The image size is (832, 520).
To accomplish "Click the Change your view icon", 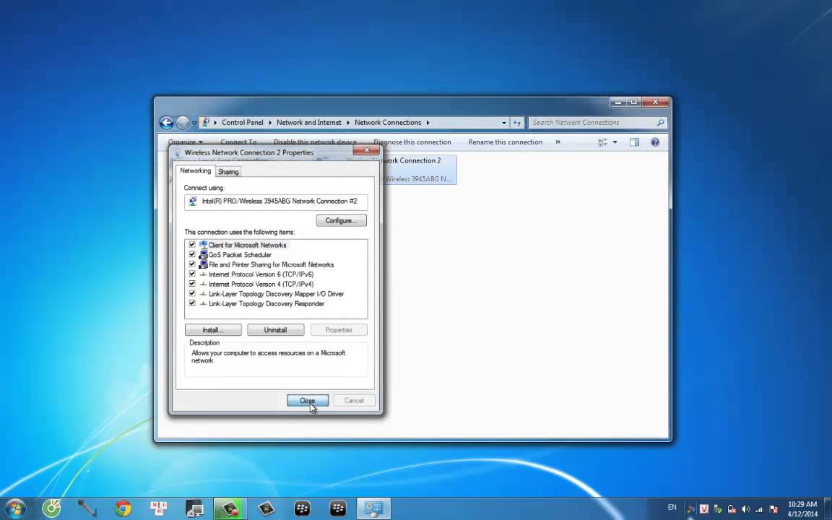I will (603, 142).
